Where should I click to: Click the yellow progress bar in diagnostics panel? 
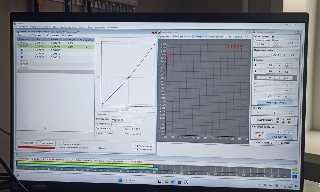pos(85,165)
